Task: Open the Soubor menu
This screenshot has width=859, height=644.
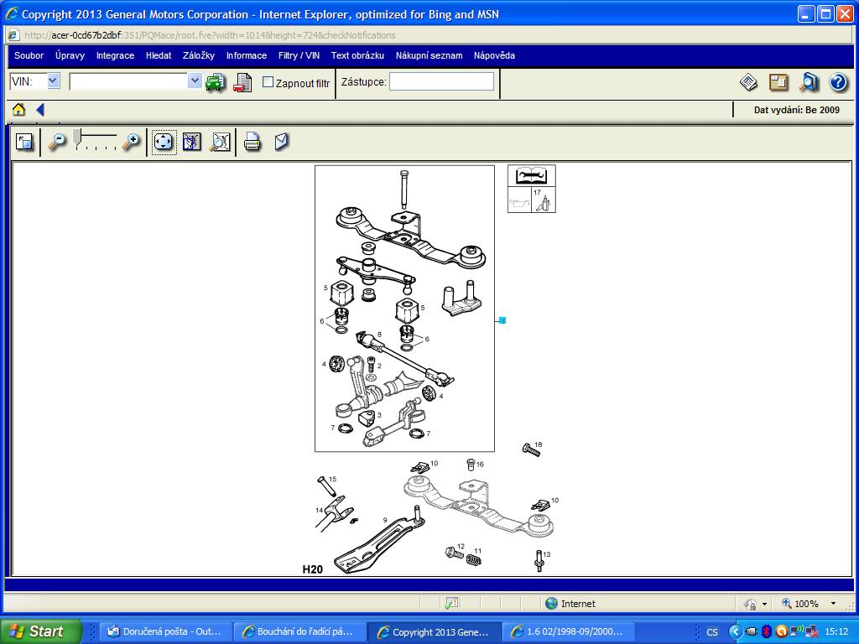Action: point(29,55)
